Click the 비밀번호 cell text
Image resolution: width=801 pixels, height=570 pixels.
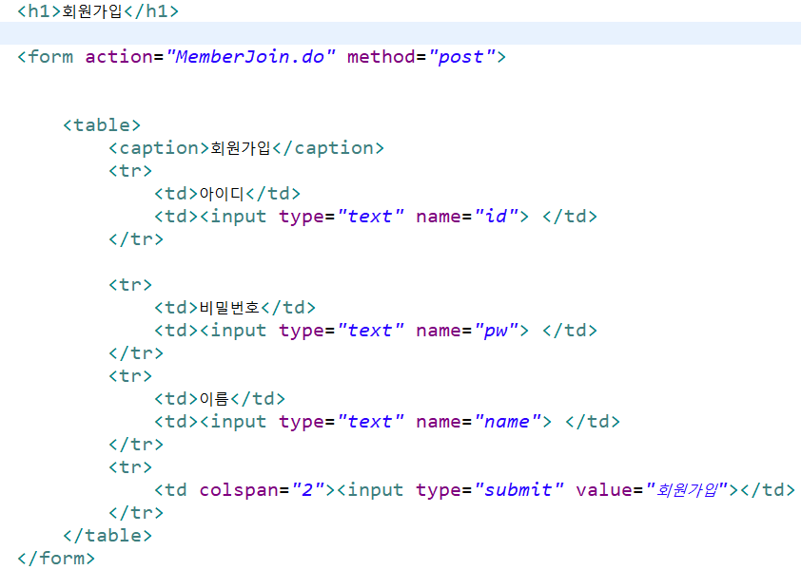[229, 307]
